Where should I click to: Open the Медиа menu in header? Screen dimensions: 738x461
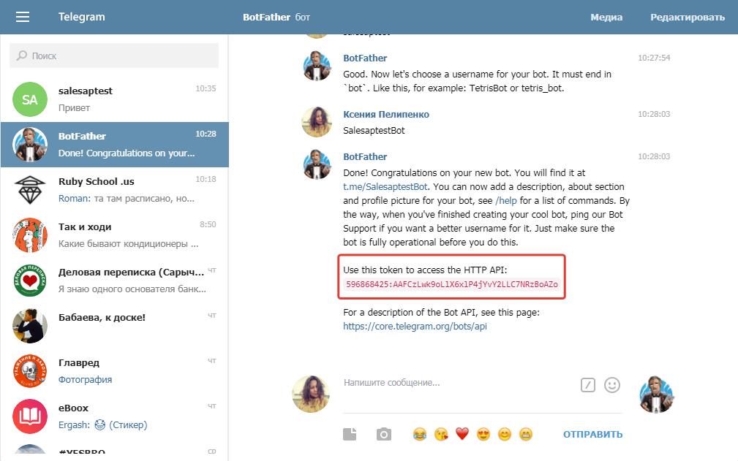click(606, 18)
